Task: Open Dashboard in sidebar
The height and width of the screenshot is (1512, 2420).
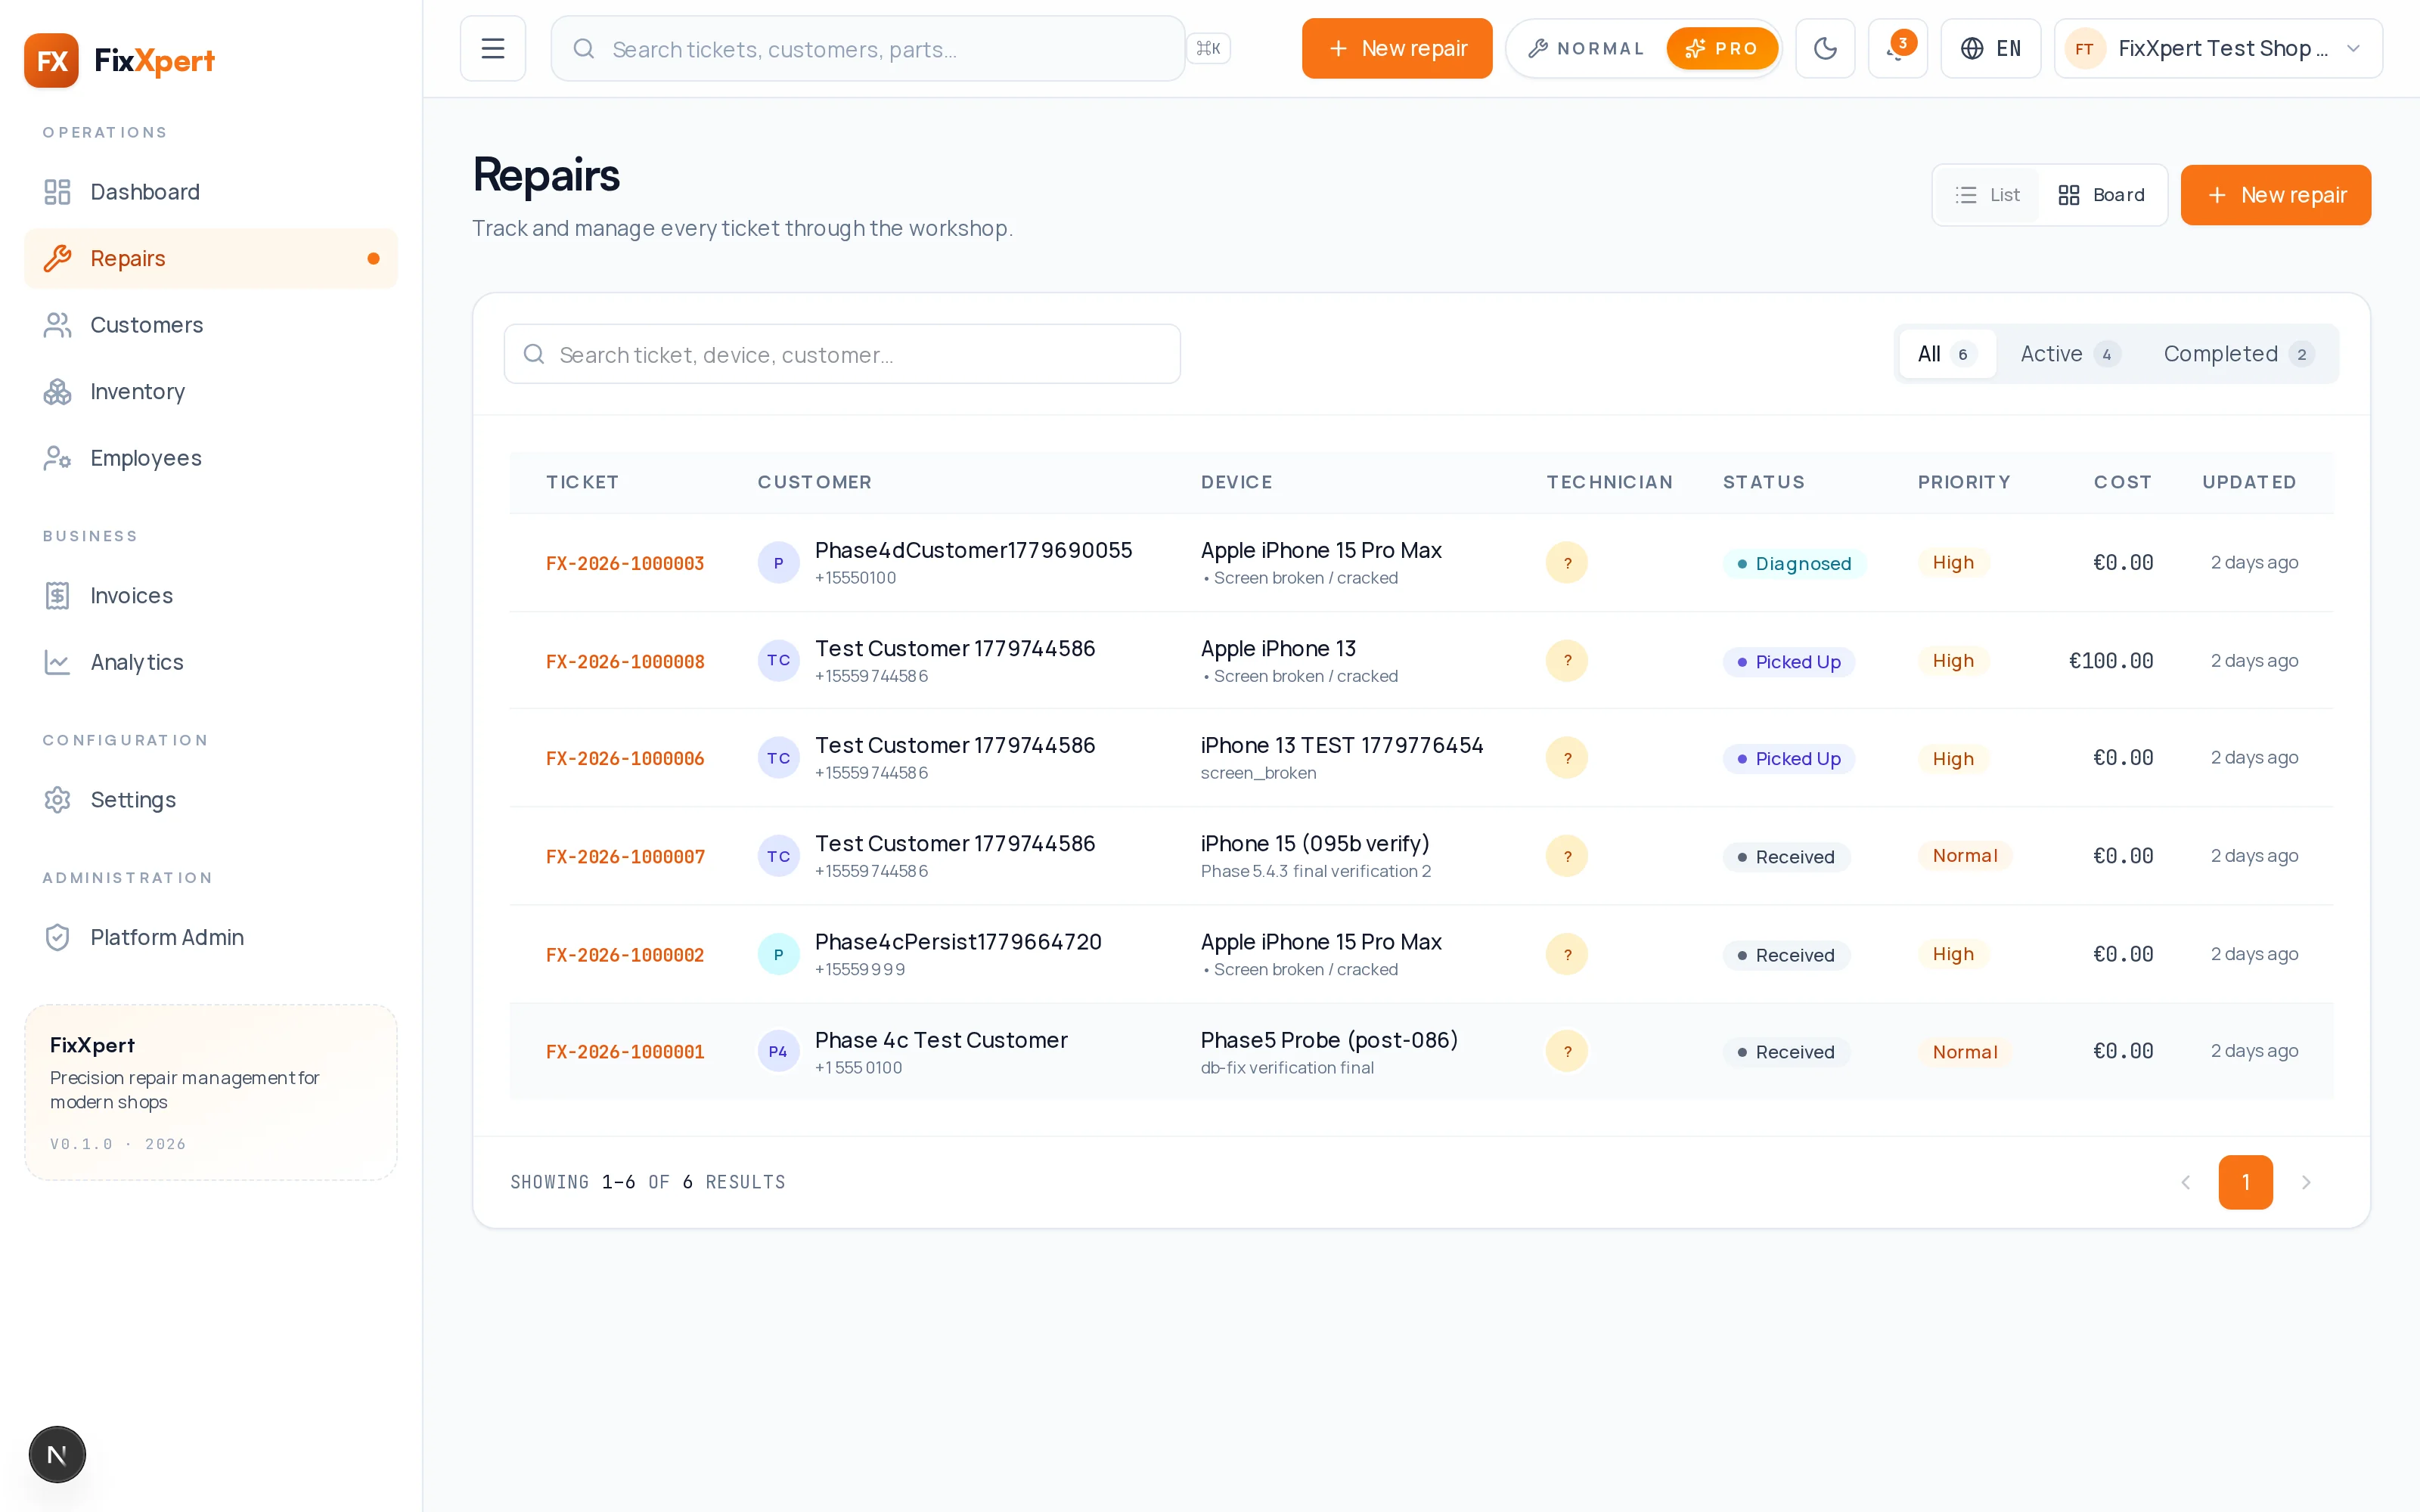Action: coord(211,192)
